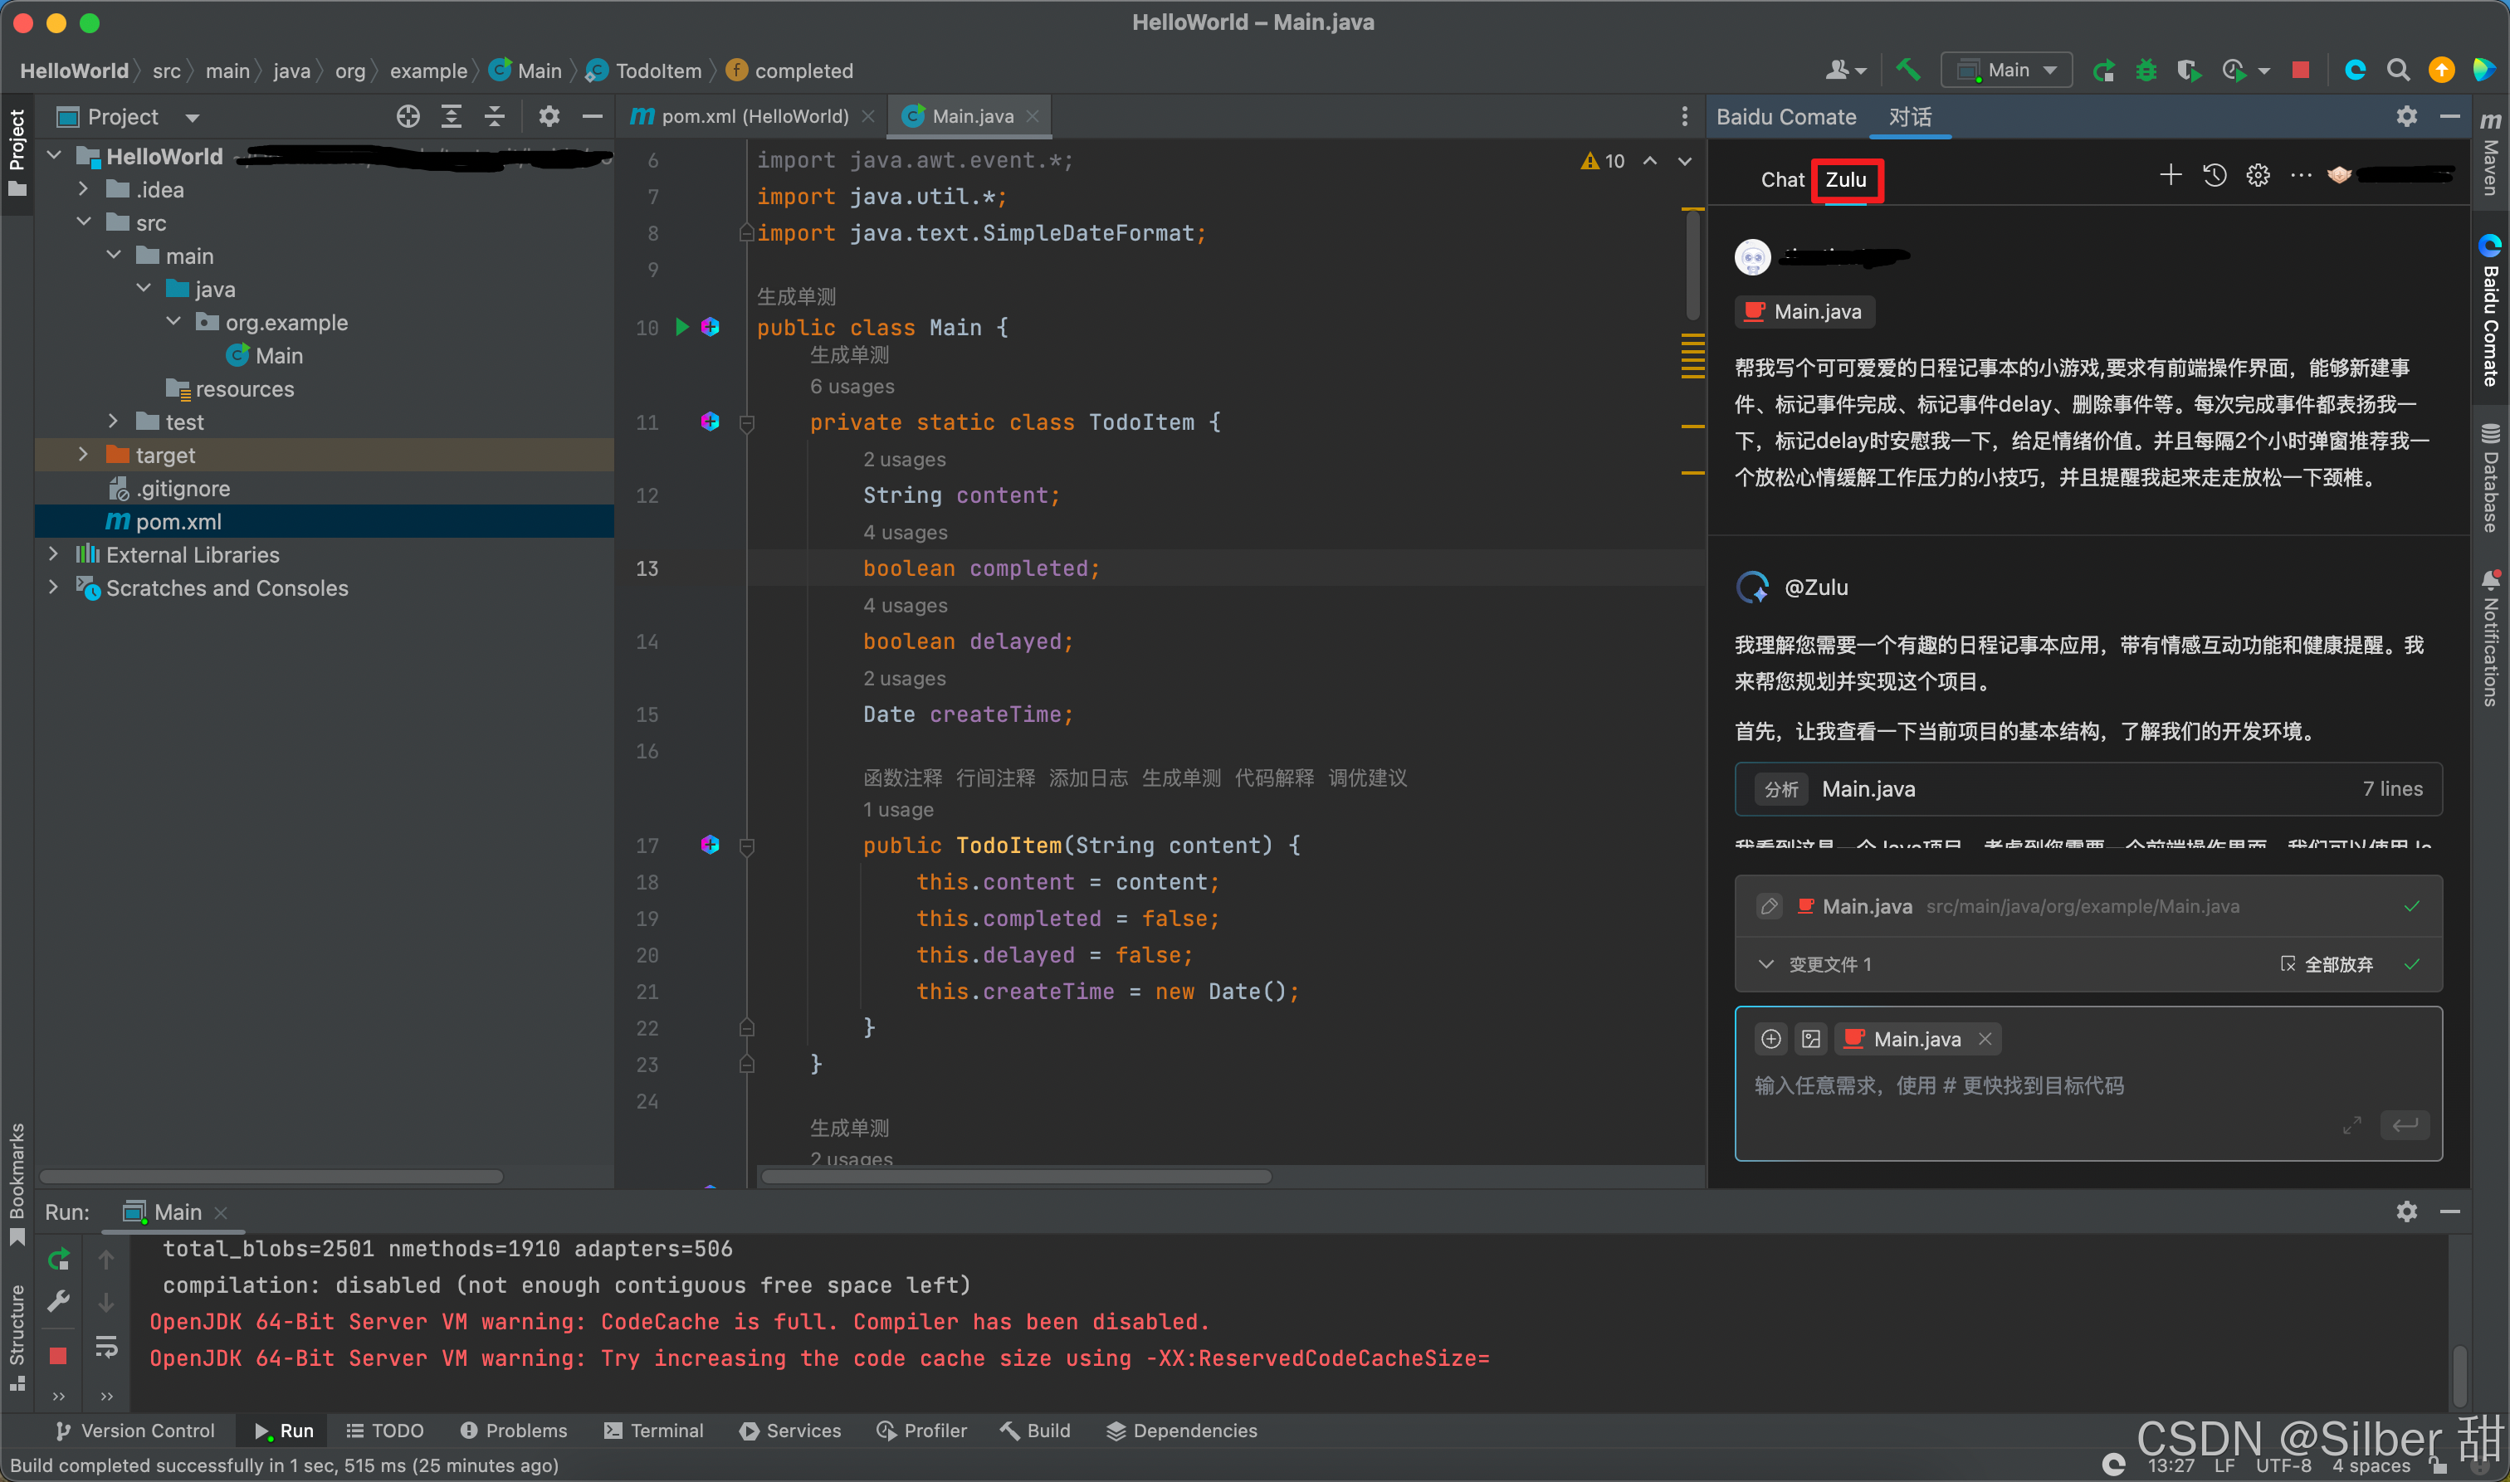Open Comate chat settings gear

pyautogui.click(x=2258, y=176)
